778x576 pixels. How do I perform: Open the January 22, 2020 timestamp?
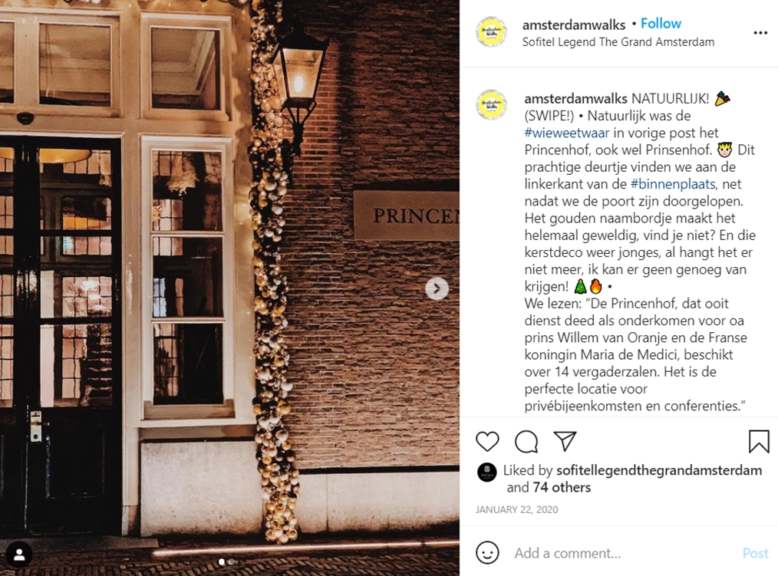pos(516,509)
